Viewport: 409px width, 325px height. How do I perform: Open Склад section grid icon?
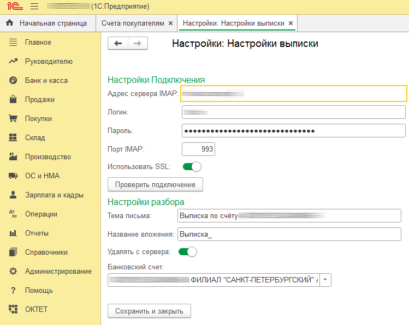click(14, 137)
